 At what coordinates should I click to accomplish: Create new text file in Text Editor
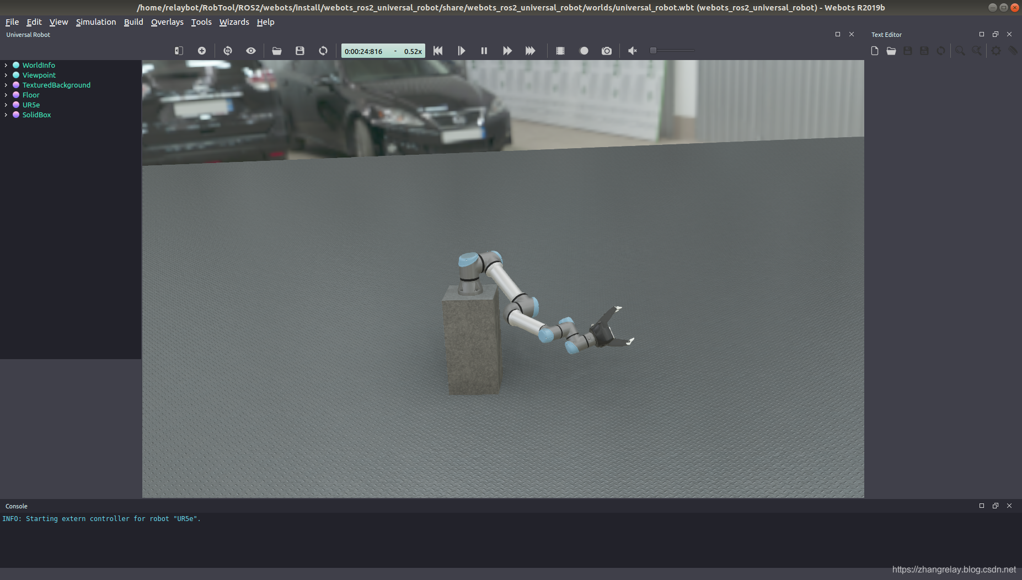[875, 51]
